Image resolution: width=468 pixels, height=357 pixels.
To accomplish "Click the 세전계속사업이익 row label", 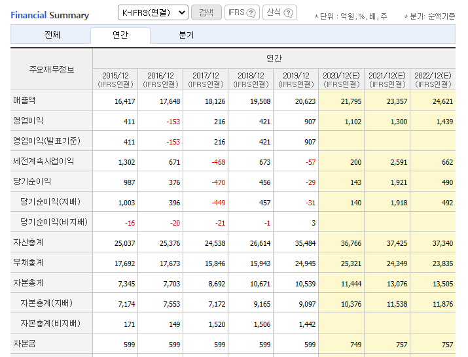I will [43, 161].
